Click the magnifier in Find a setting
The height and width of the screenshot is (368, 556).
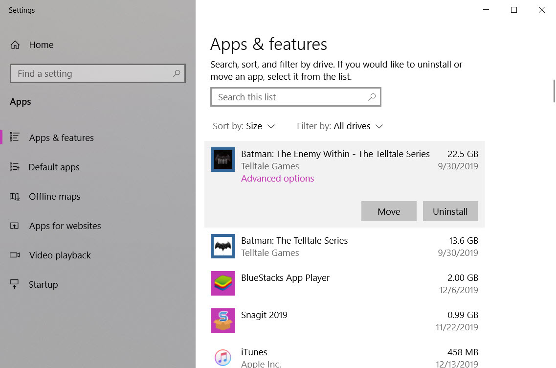[176, 73]
